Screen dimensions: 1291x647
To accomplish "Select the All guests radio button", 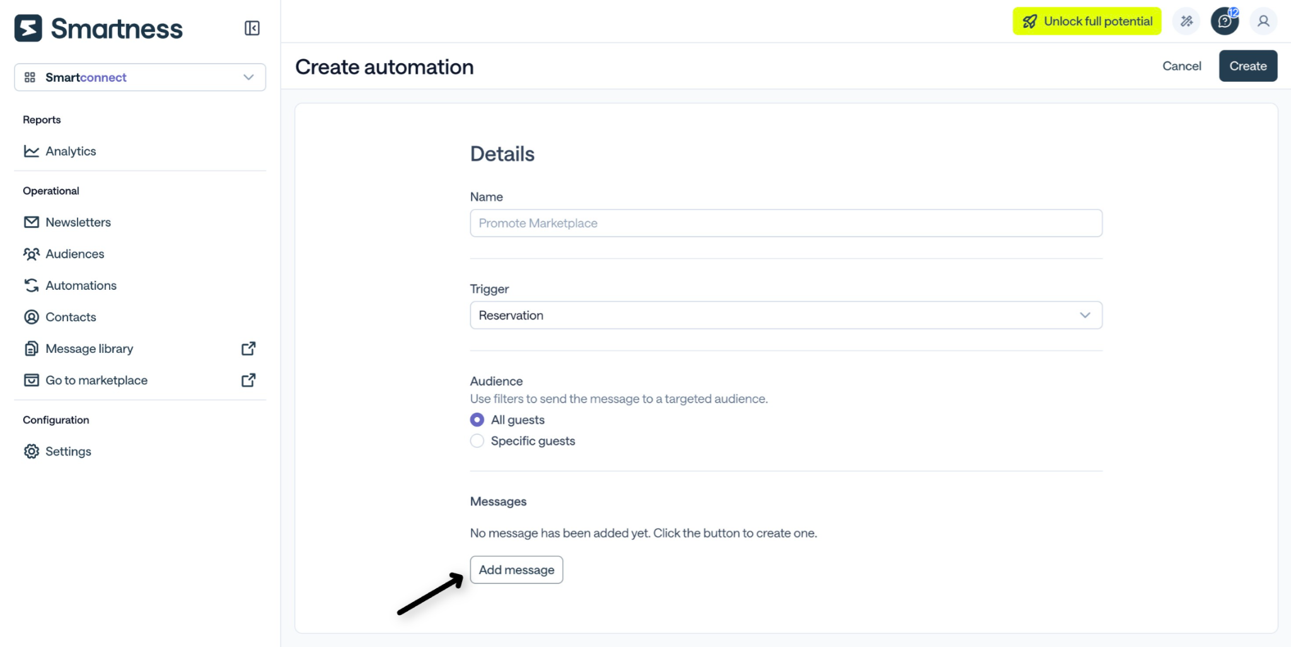I will point(477,420).
